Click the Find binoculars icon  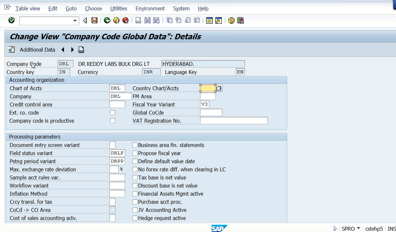coord(147,21)
